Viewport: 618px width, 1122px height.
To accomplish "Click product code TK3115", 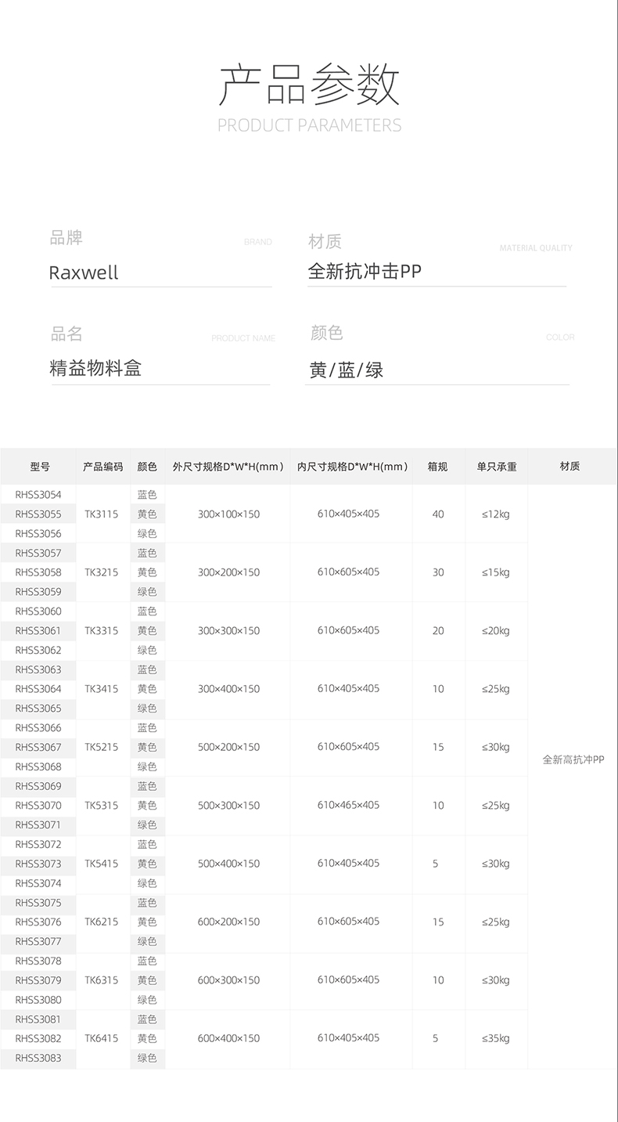I will [x=102, y=514].
